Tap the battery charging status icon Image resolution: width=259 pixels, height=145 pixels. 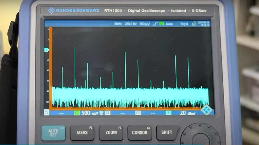click(x=194, y=24)
